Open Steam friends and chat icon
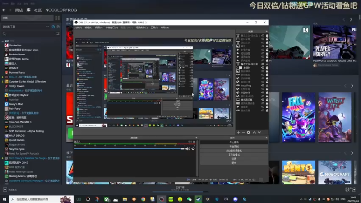The height and width of the screenshot is (203, 361). [x=354, y=189]
